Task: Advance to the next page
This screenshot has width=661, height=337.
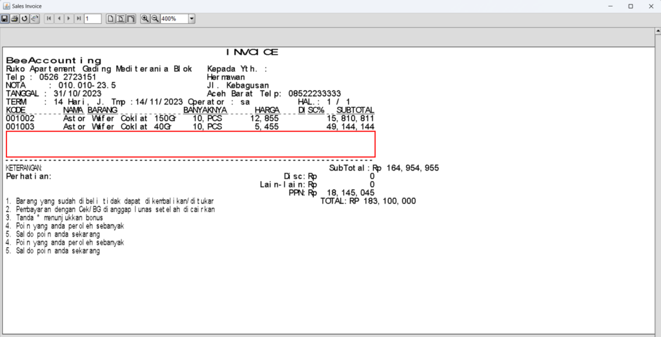Action: (68, 19)
